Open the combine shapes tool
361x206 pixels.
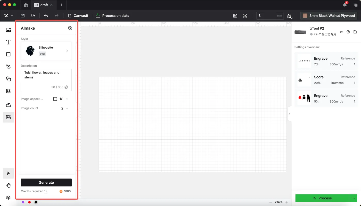pos(8,79)
